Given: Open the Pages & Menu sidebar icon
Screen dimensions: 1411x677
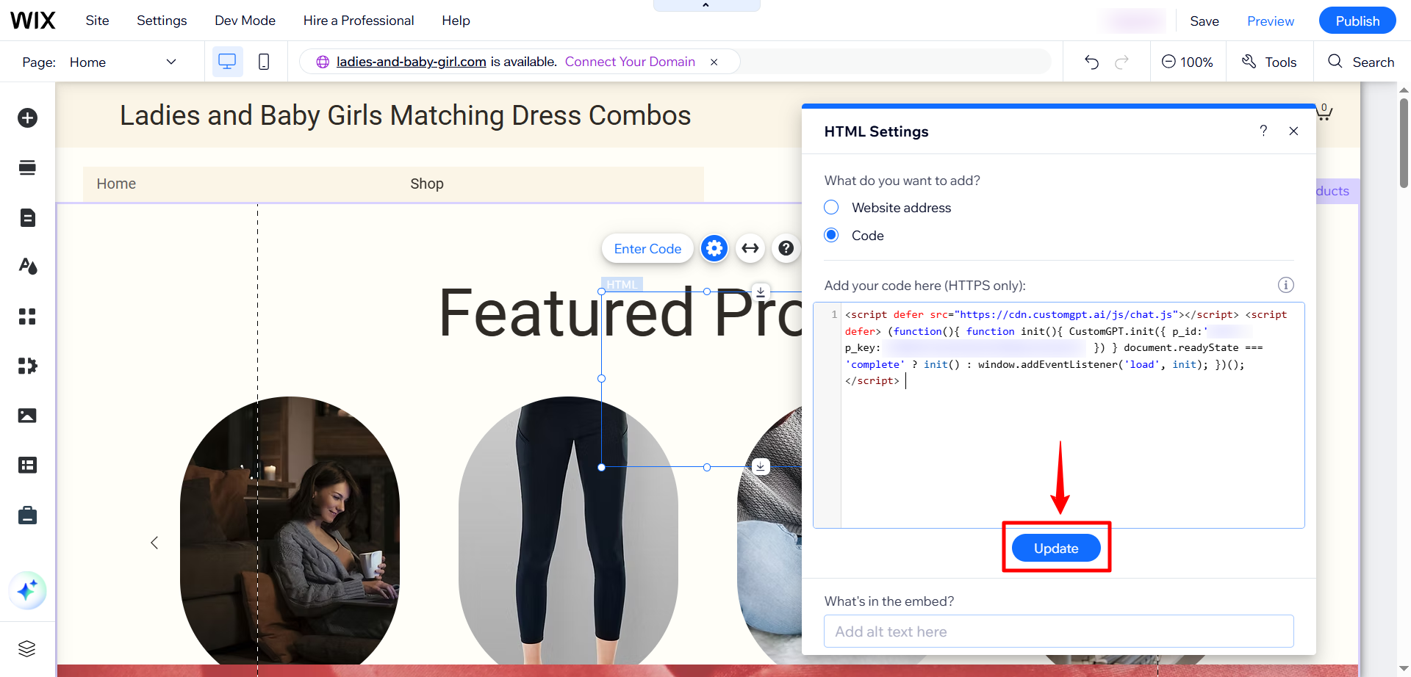Looking at the screenshot, I should click(27, 217).
